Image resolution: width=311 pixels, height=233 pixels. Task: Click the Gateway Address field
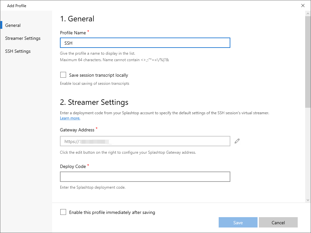click(145, 141)
